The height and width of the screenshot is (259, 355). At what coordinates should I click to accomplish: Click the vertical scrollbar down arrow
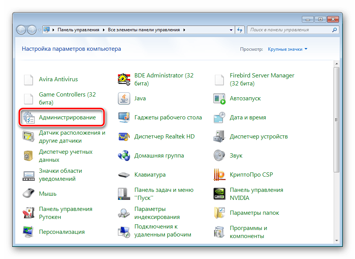(336, 240)
